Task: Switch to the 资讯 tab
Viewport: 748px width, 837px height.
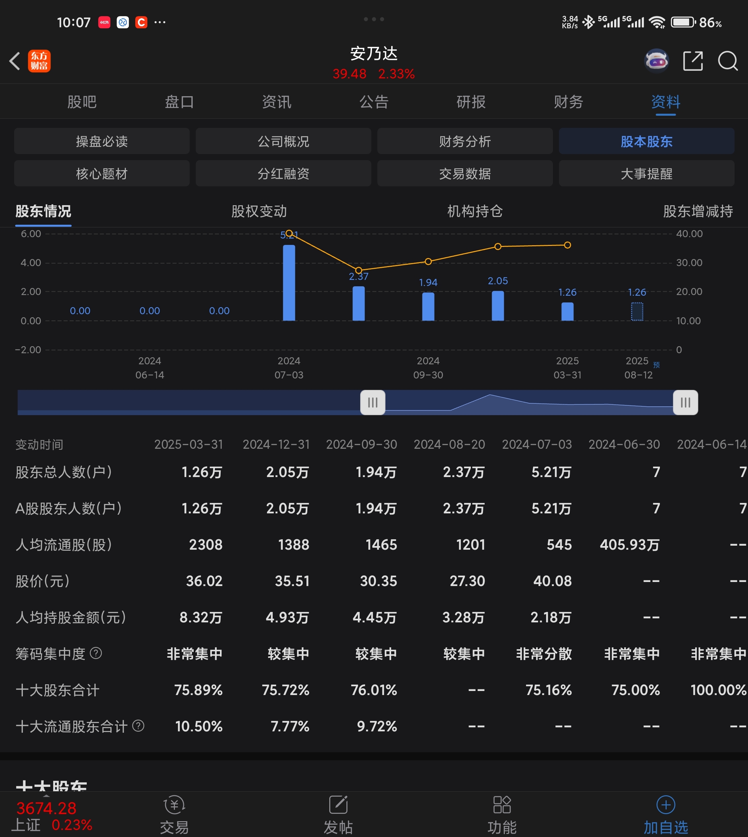Action: (x=276, y=102)
